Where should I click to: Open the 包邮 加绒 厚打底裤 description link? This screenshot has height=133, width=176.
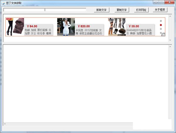[38, 32]
